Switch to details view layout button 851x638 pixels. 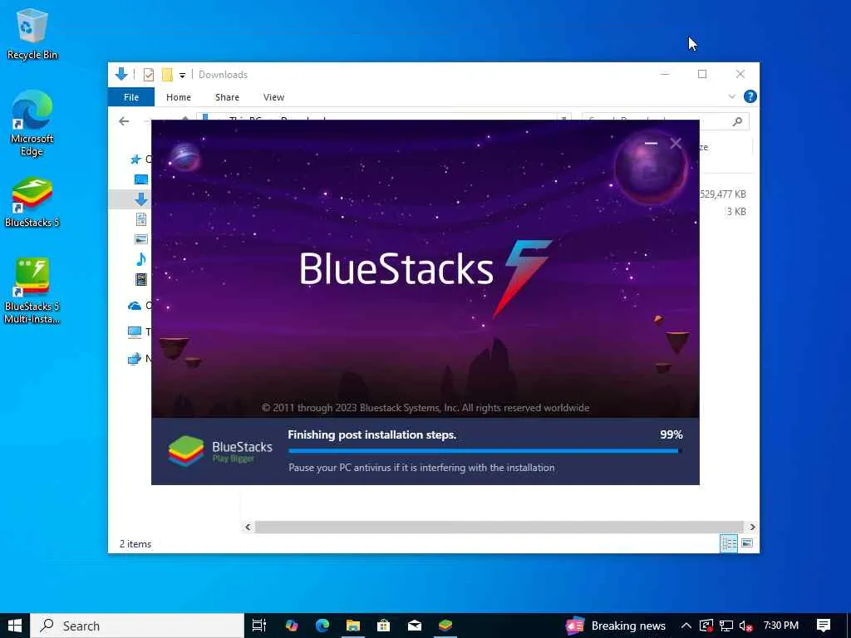click(729, 543)
